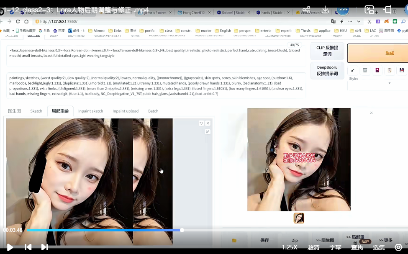This screenshot has height=254, width=408.
Task: Change video quality 超清
Action: [x=313, y=247]
